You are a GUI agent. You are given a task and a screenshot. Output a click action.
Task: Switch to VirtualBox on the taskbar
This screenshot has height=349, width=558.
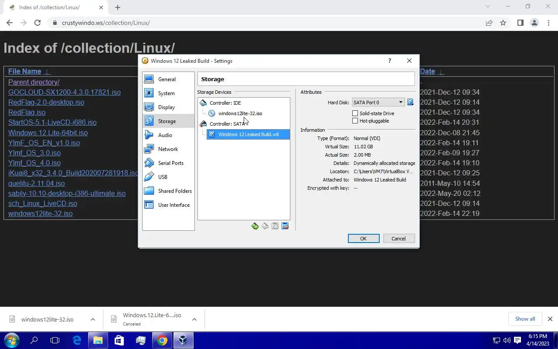coord(183,340)
